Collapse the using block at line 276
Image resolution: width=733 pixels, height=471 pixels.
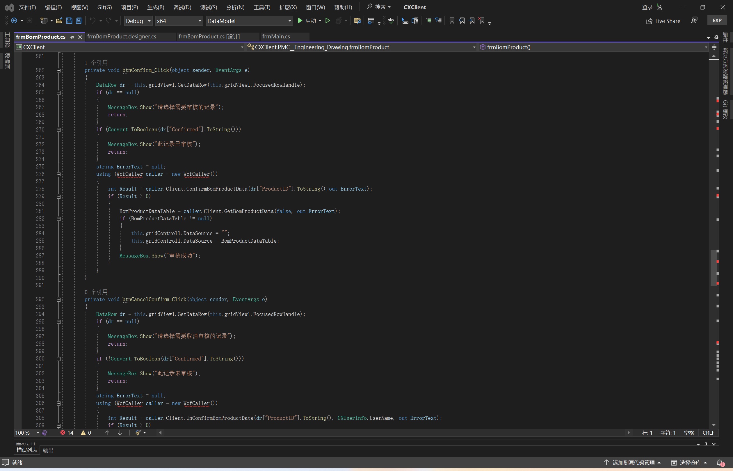pos(58,174)
